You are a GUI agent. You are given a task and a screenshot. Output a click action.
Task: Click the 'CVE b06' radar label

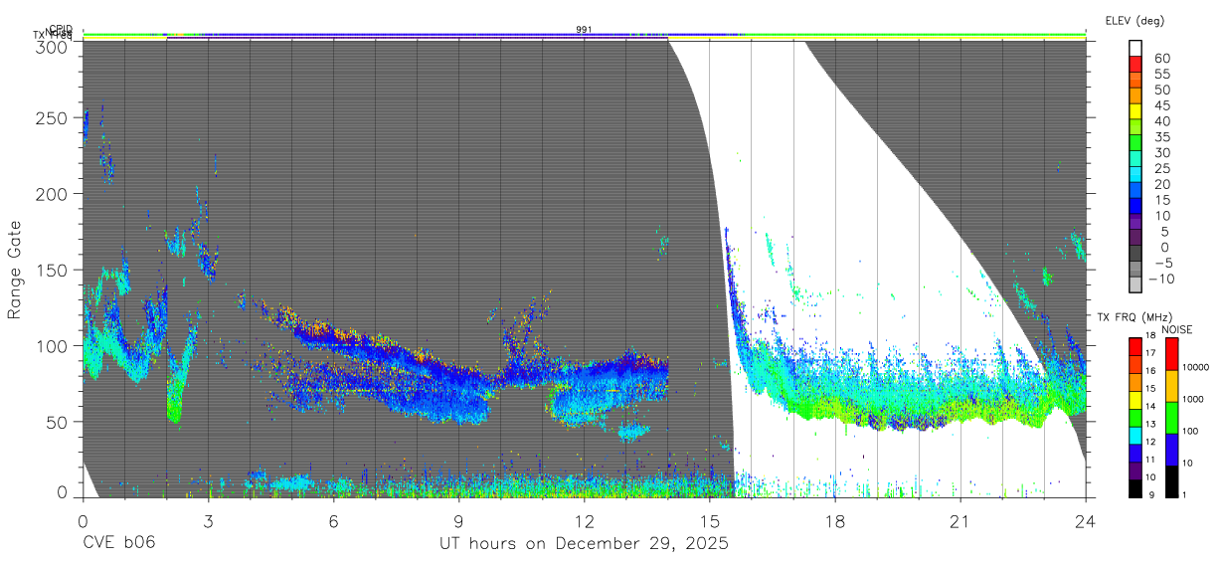(x=118, y=543)
